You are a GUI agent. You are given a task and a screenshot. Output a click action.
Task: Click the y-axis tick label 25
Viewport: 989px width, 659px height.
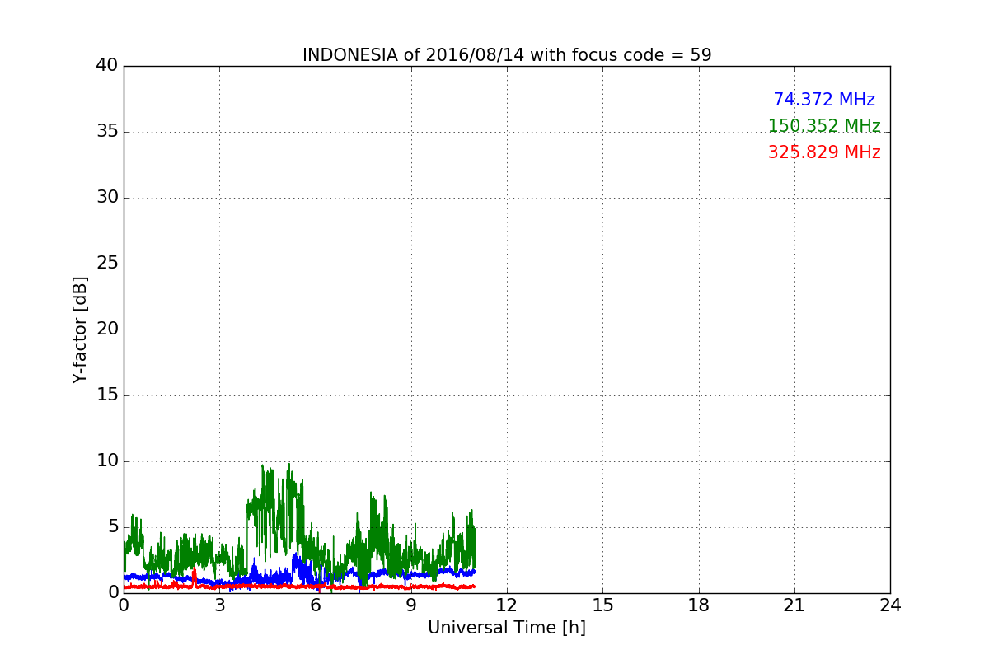click(107, 264)
